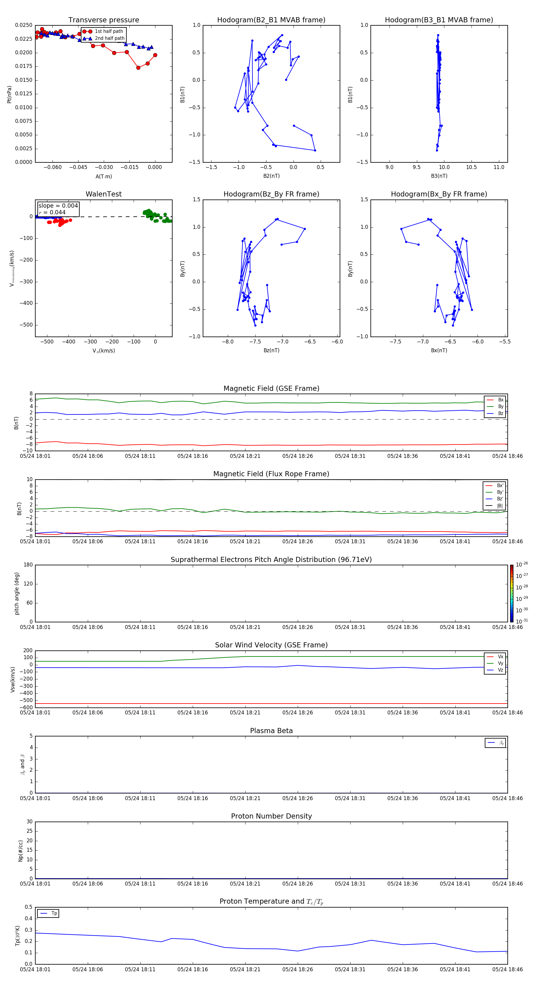Click the Suprathermal Electrons Pitch Angle title
Image resolution: width=543 pixels, height=996 pixels.
click(x=271, y=560)
